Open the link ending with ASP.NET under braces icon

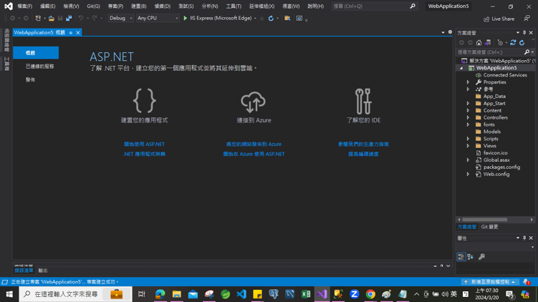click(x=144, y=145)
